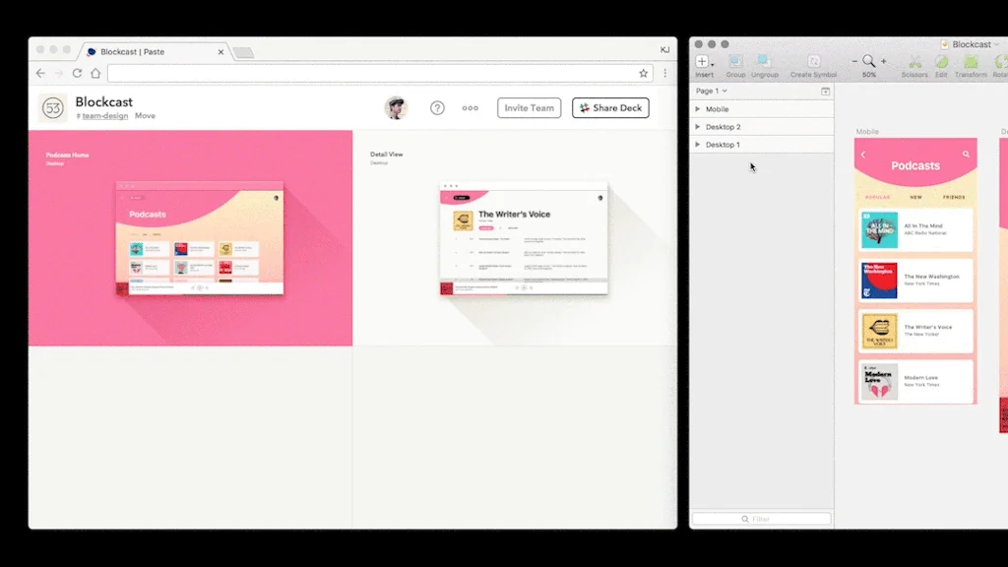Screen dimensions: 1008x567
Task: Expand the Insert menu arrow
Action: click(712, 65)
